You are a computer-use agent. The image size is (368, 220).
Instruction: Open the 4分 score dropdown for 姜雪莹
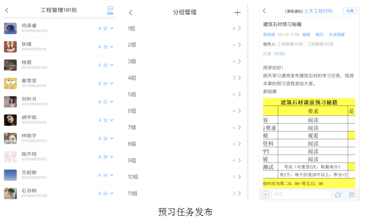[106, 83]
